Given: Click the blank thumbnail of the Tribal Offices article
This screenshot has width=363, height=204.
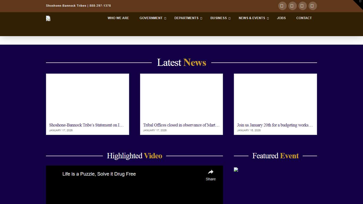Looking at the screenshot, I should point(181,97).
